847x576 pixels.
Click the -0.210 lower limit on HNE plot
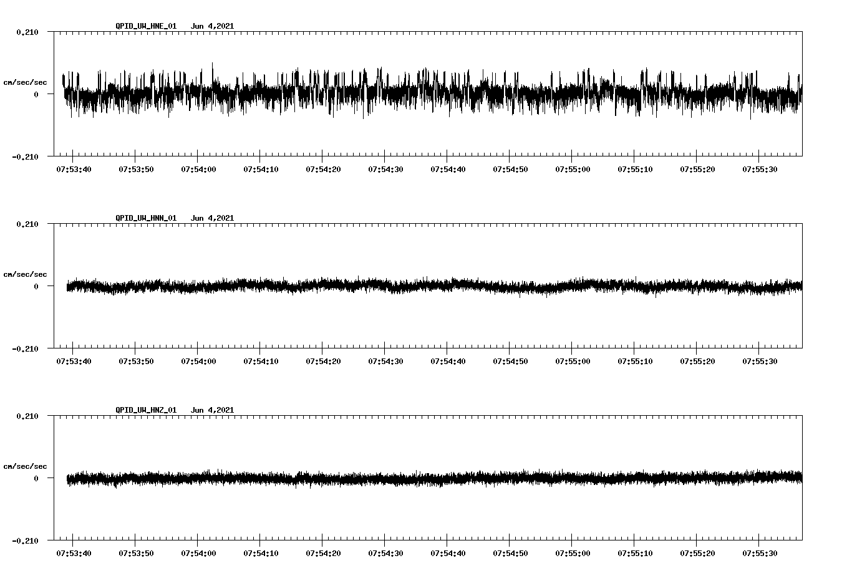point(25,156)
